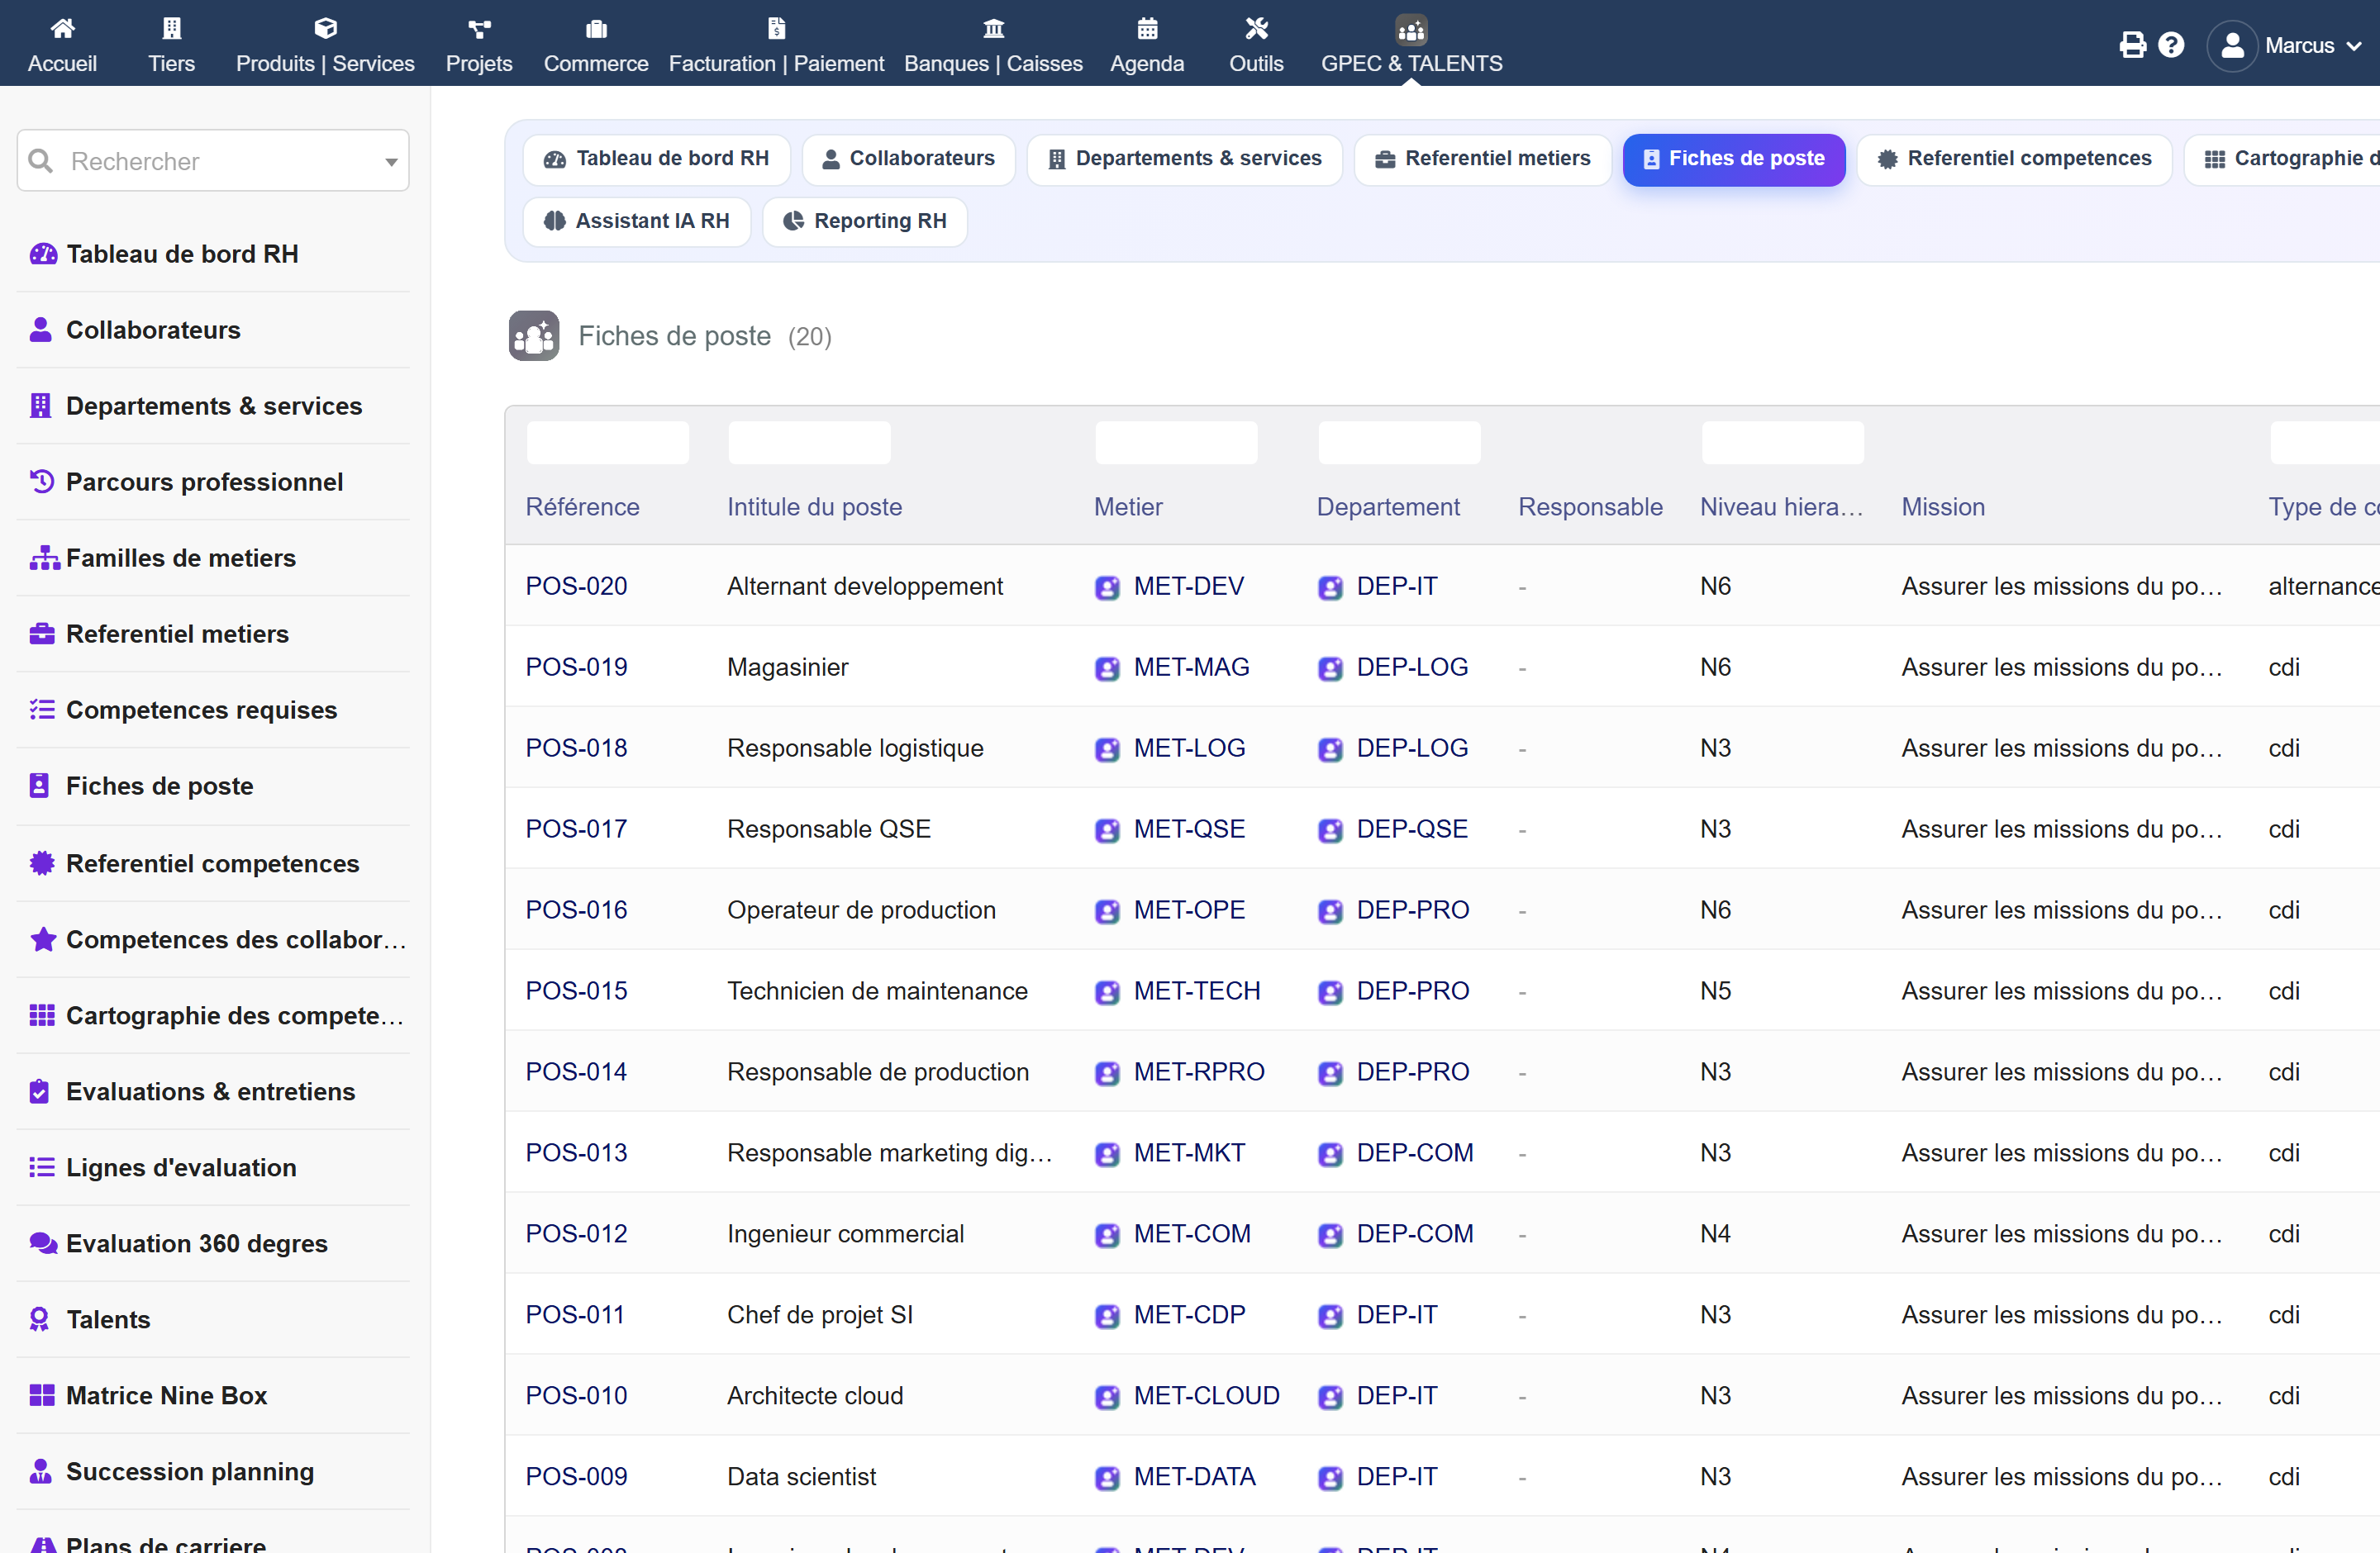Expand the Rechercher search dropdown arrow
This screenshot has height=1553, width=2380.
(391, 162)
